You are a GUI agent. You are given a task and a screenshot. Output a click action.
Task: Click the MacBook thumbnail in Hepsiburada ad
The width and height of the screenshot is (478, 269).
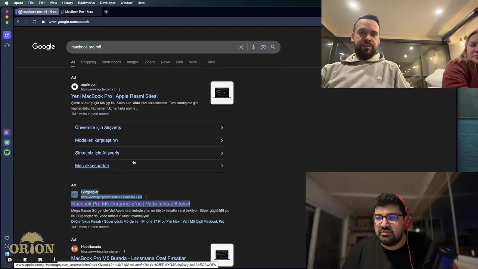click(x=222, y=255)
